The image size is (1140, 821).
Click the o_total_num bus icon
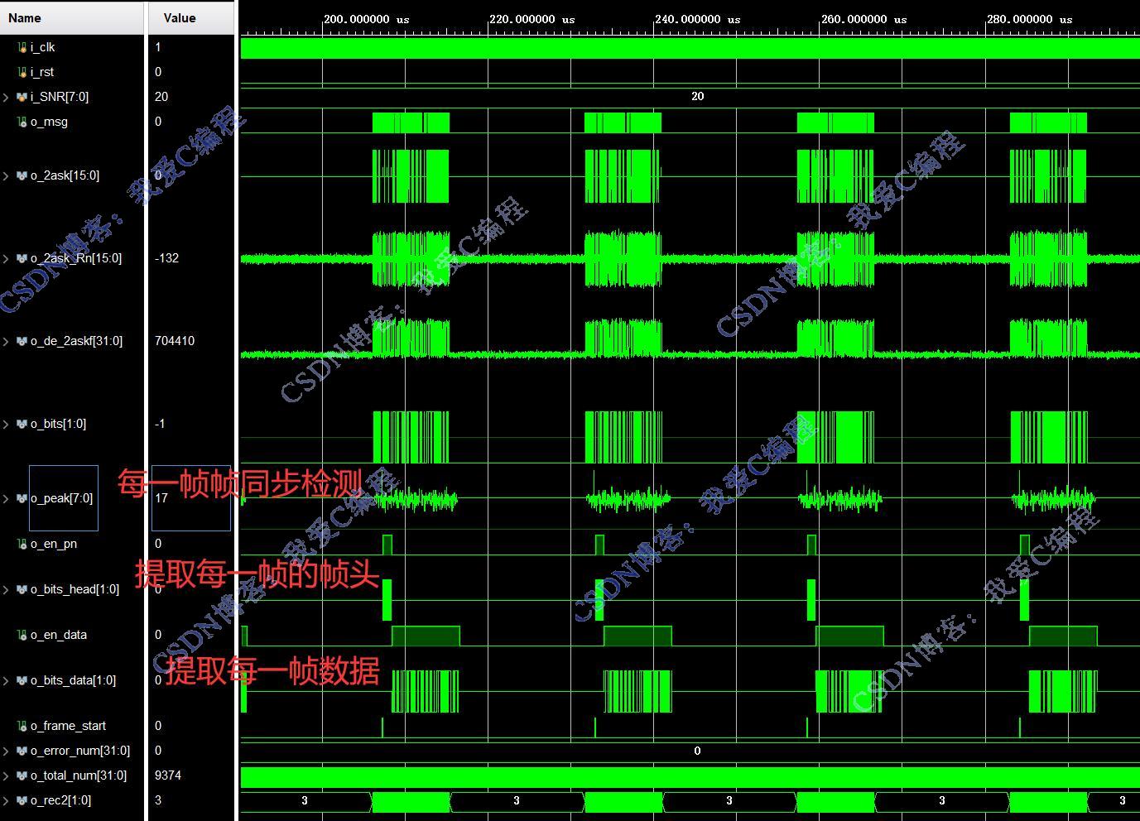point(22,775)
